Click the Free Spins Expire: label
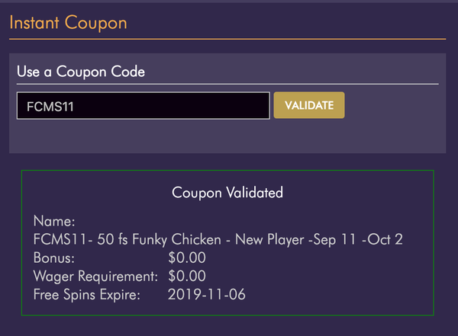 (87, 294)
